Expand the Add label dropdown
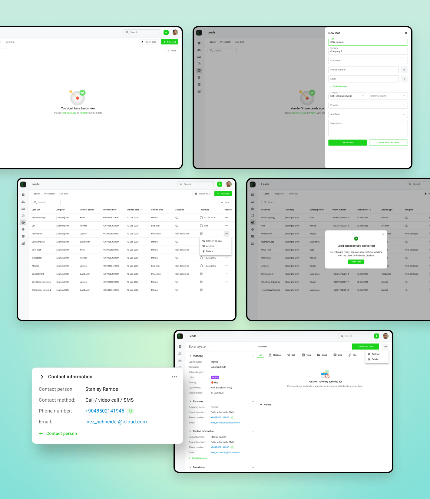The width and height of the screenshot is (430, 499). coord(368,114)
